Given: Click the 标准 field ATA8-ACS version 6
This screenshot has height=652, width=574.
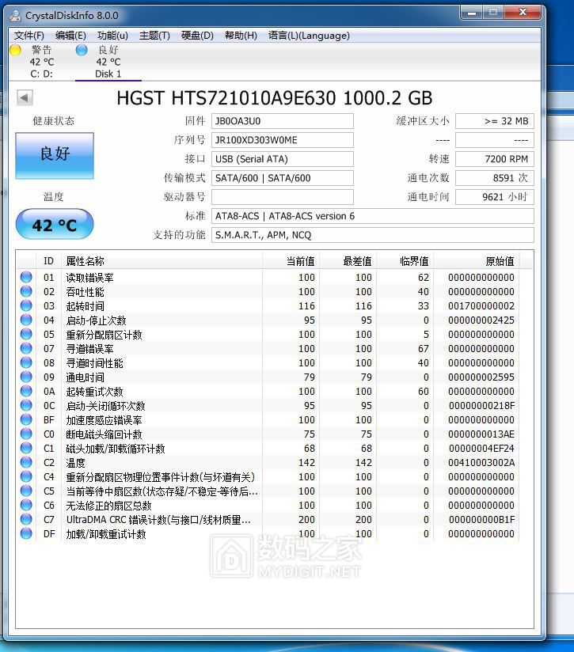Looking at the screenshot, I should 373,216.
